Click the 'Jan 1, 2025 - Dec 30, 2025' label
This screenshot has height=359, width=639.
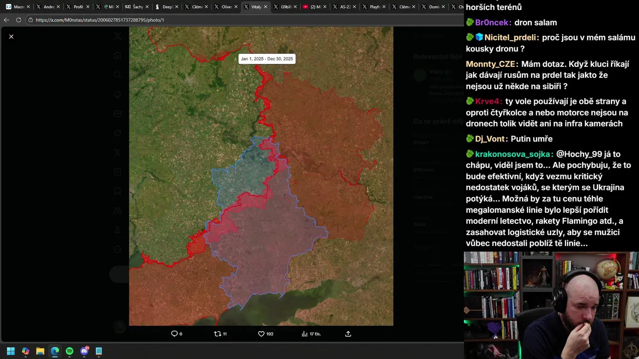click(x=267, y=59)
